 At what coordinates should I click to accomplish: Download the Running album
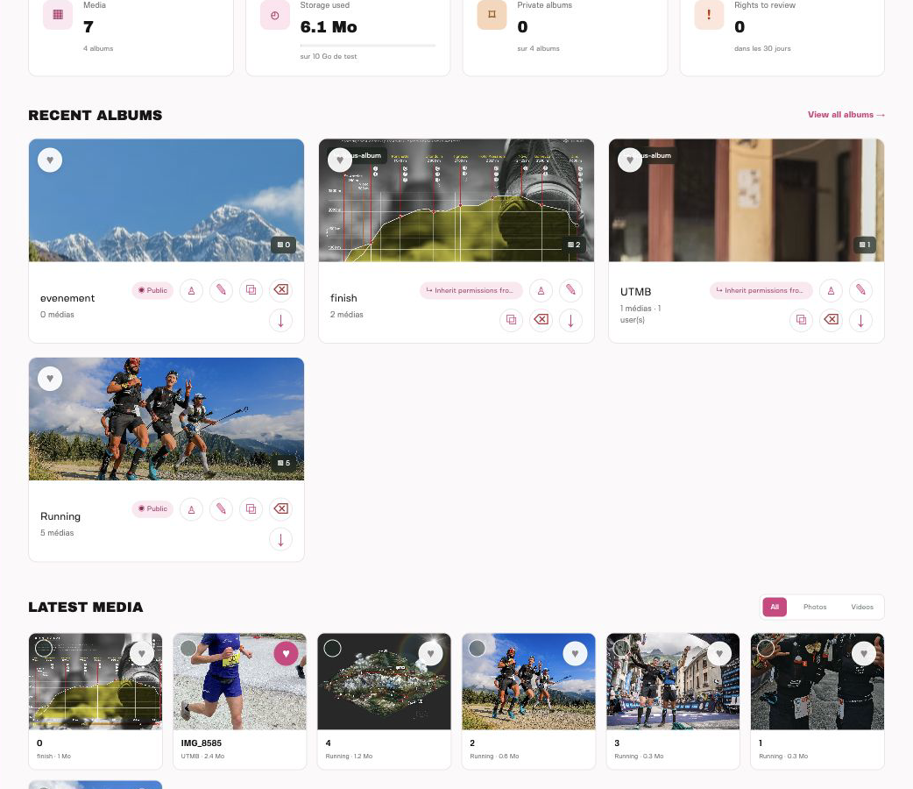click(x=280, y=540)
